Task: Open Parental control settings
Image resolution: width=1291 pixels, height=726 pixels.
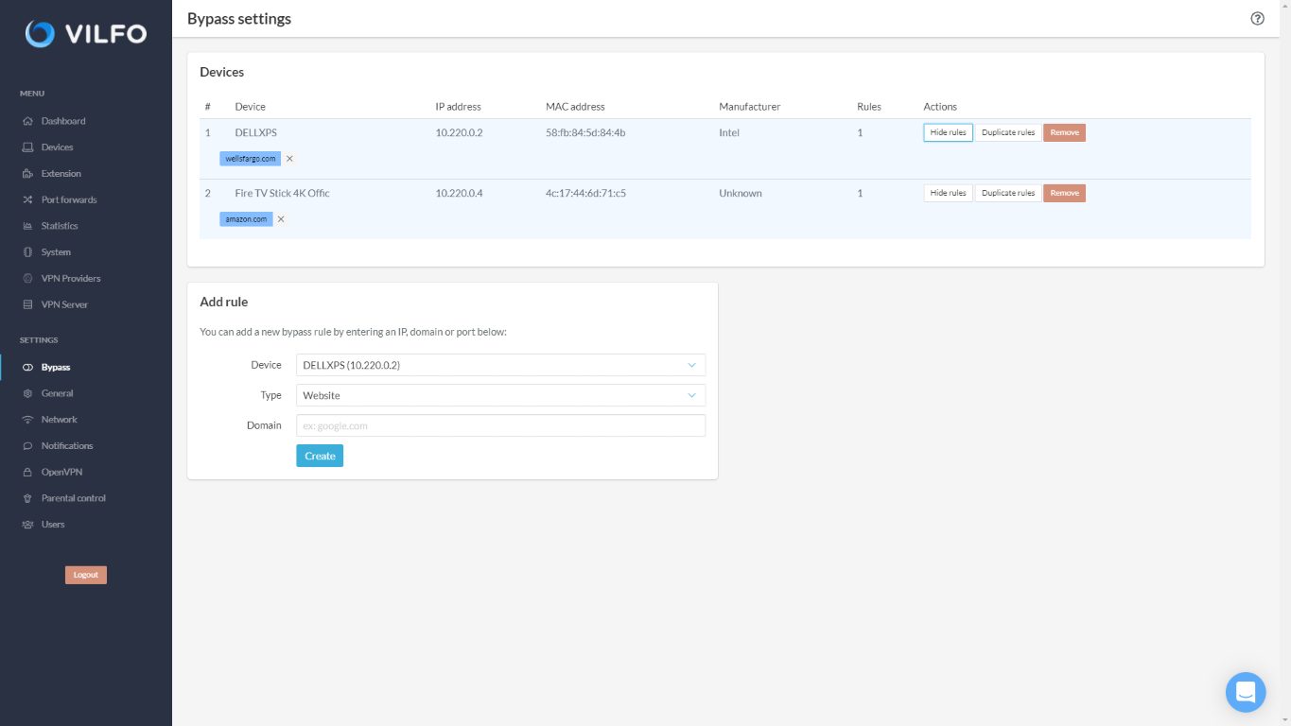Action: tap(74, 498)
